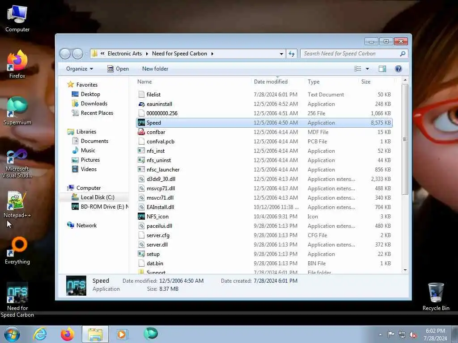Select the eauninstall application file
Viewport: 458px width, 343px height.
click(264, 104)
